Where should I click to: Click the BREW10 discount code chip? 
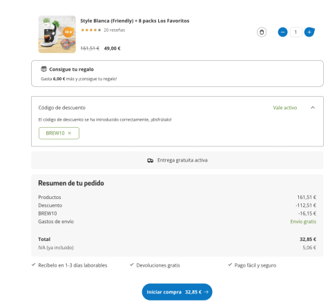point(59,133)
